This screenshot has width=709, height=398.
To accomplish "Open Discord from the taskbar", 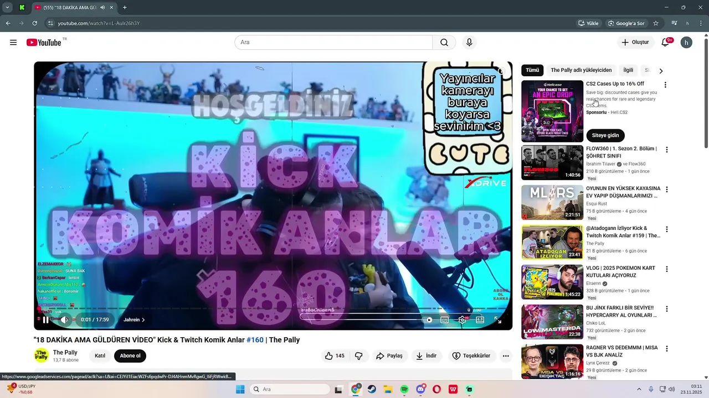I will tap(420, 389).
